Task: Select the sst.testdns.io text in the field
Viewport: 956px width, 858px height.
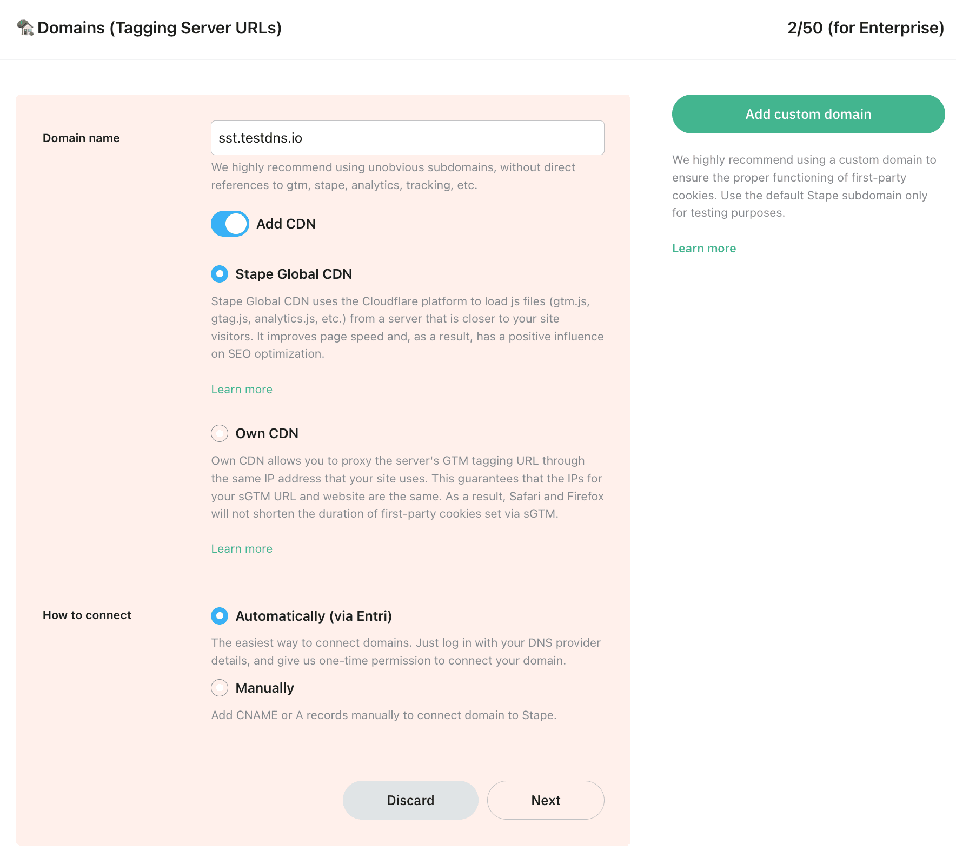Action: (262, 138)
